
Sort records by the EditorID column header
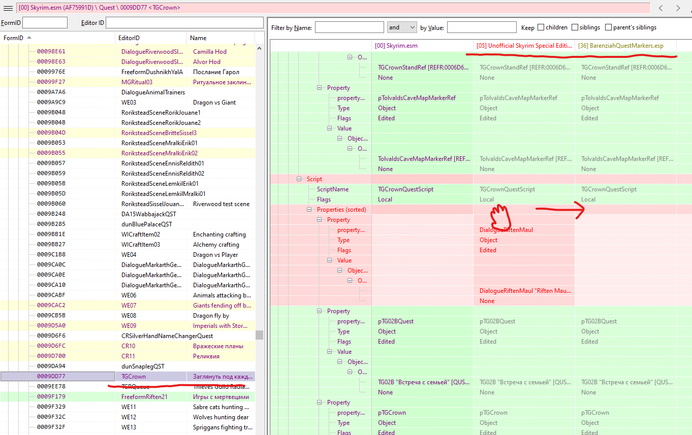(151, 38)
